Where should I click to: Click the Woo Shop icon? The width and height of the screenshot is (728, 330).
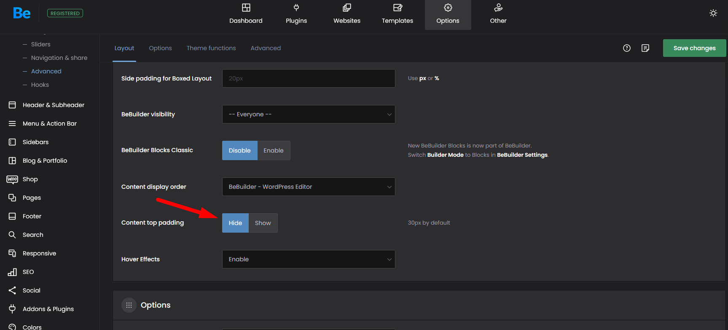(12, 179)
